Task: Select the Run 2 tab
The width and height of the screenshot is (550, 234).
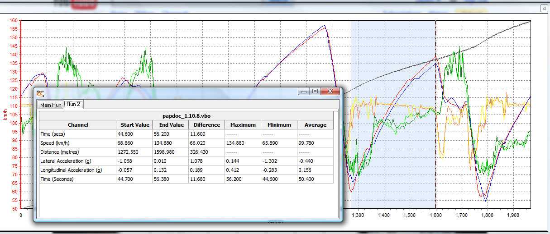Action: click(73, 104)
